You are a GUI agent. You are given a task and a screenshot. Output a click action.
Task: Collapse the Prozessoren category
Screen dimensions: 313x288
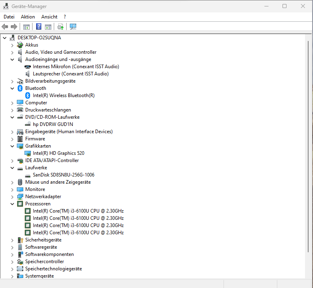point(12,204)
